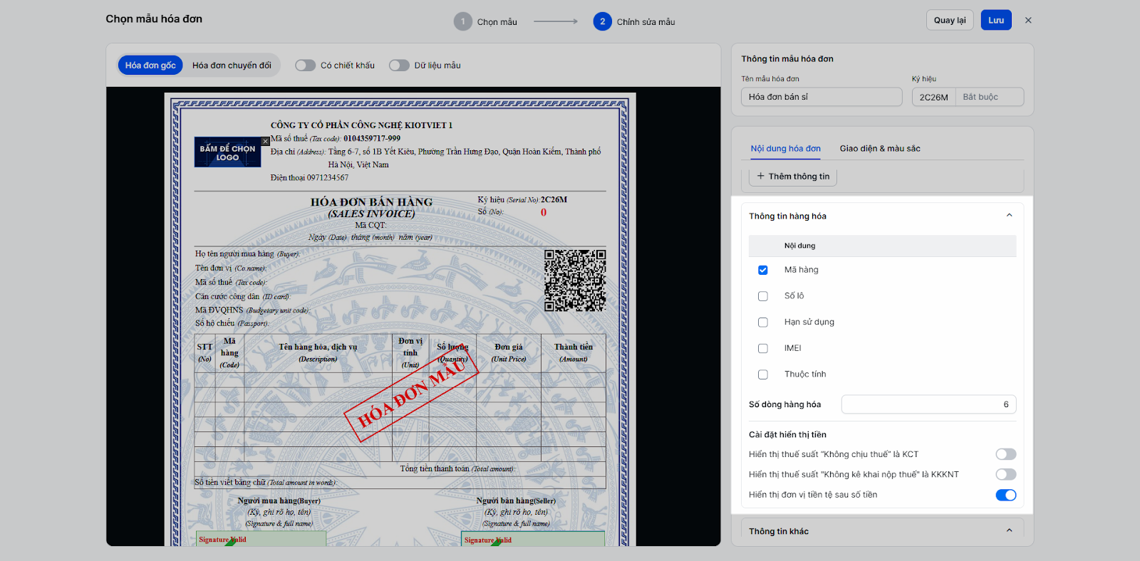Disable currency unit after amount toggle
Screen dimensions: 1140x561
click(x=1006, y=495)
